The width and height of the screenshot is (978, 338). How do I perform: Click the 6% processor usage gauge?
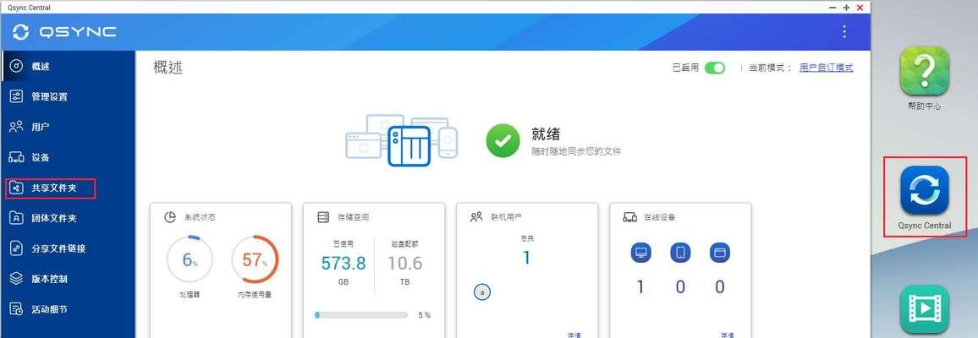pos(190,259)
